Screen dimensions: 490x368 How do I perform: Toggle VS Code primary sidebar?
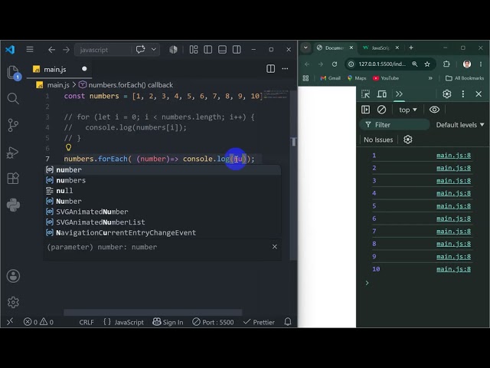click(x=207, y=49)
